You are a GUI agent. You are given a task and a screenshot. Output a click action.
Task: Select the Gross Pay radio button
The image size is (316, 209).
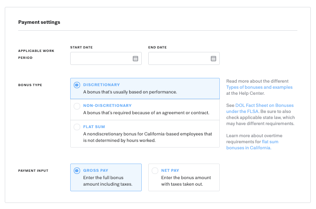click(77, 170)
